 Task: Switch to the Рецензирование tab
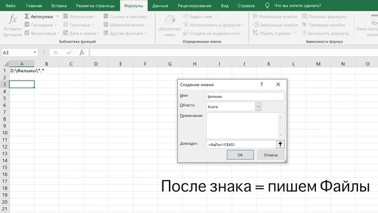[194, 5]
